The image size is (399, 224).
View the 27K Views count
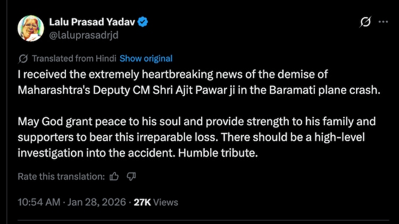click(x=155, y=202)
